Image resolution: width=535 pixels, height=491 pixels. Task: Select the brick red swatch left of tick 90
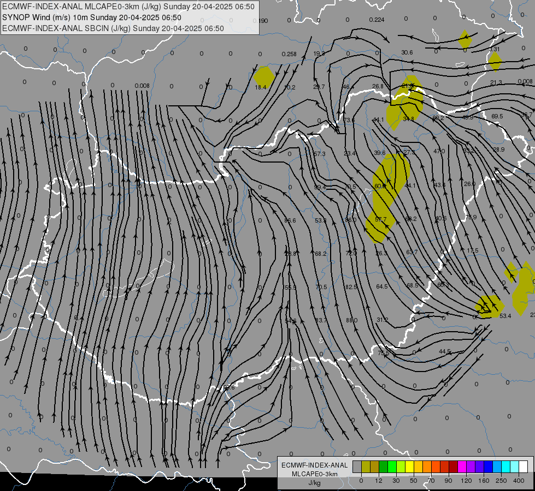[x=445, y=466]
